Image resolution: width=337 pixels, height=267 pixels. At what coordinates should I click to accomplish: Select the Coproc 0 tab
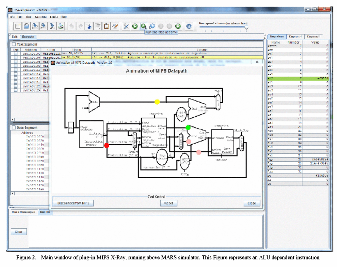(x=314, y=36)
